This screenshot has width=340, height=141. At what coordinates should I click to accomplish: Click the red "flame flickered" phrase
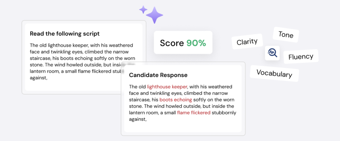[x=194, y=113]
